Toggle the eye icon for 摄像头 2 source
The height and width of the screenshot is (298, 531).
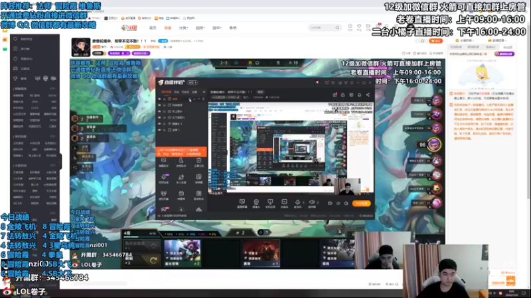(159, 124)
